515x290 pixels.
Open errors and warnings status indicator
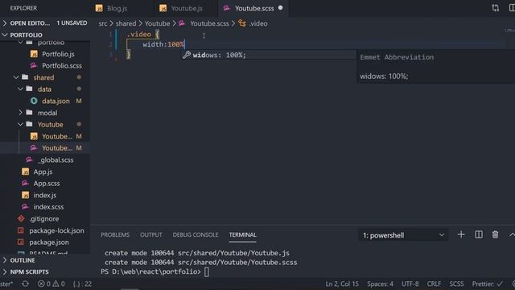51,284
